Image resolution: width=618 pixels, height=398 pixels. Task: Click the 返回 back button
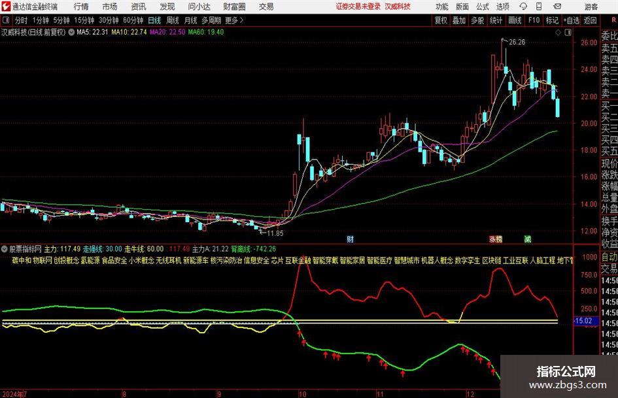tap(590, 20)
